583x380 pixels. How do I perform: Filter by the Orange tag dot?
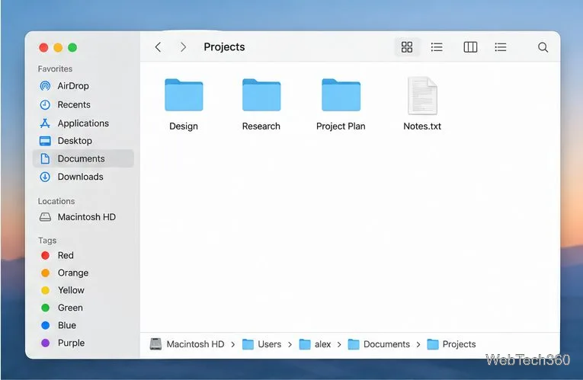(46, 273)
